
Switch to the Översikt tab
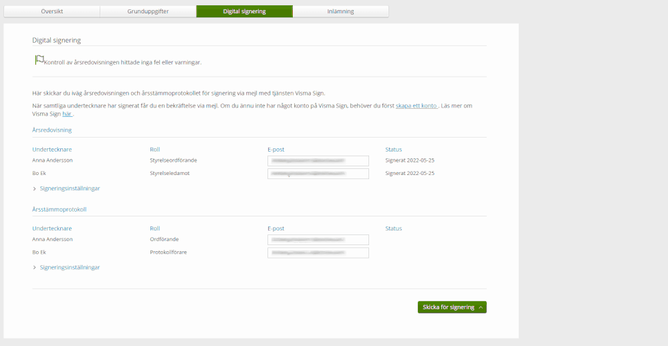51,11
